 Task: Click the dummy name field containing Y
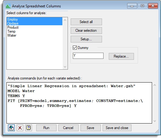tap(88, 56)
